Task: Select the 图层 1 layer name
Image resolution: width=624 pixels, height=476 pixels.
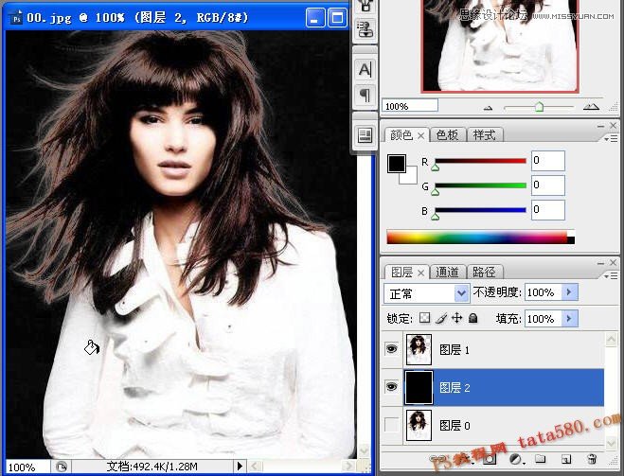Action: 455,349
